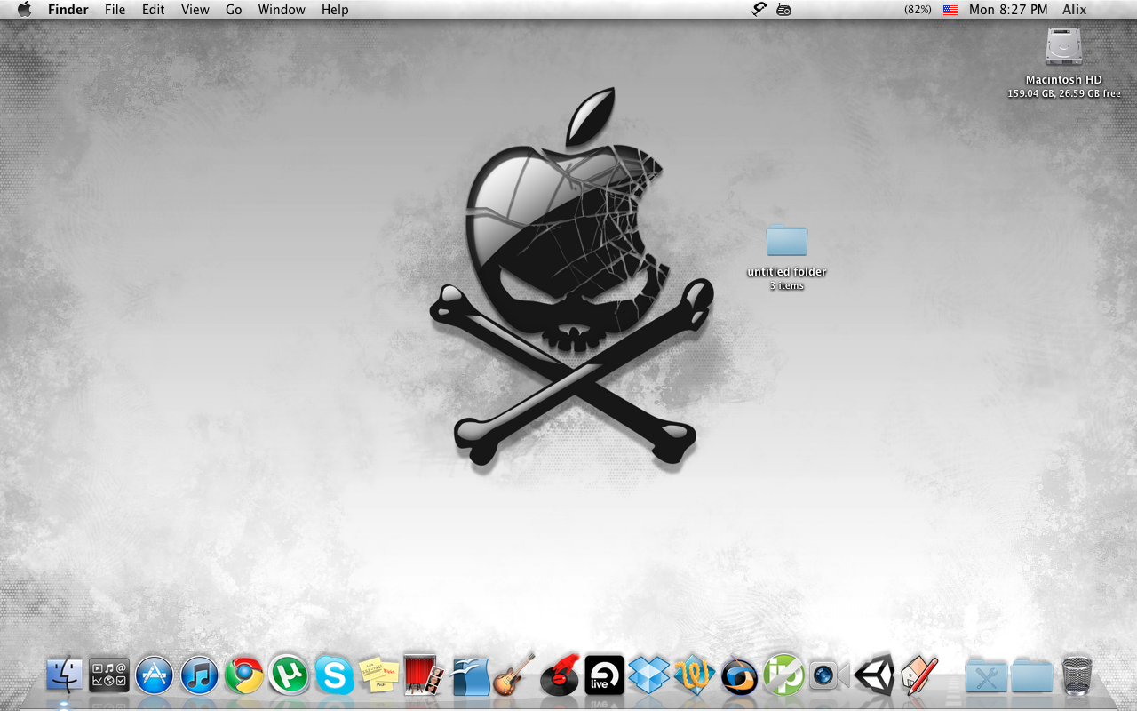Launch Ableton Live from the Dock
This screenshot has height=711, width=1137.
point(604,675)
